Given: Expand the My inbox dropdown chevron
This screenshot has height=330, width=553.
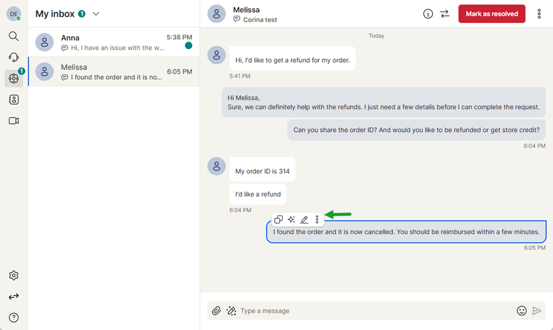Looking at the screenshot, I should click(x=96, y=14).
